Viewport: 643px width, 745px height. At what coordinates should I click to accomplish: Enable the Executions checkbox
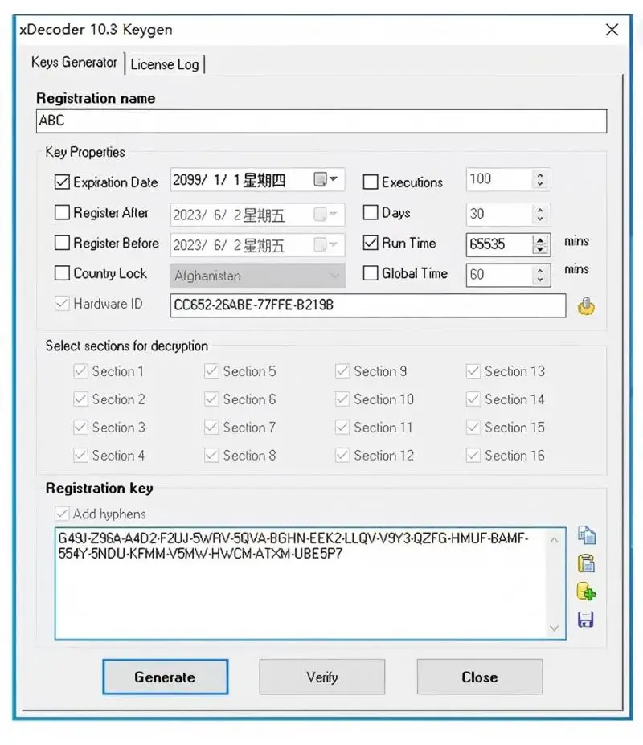tap(371, 182)
